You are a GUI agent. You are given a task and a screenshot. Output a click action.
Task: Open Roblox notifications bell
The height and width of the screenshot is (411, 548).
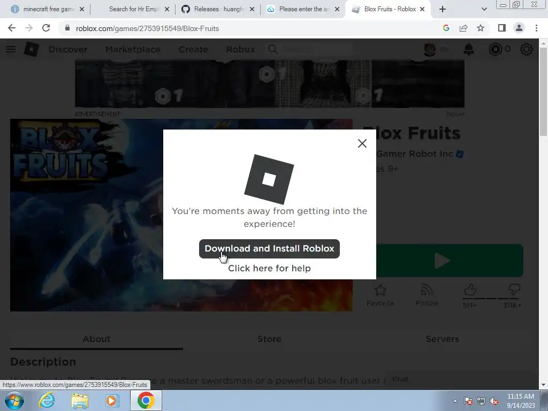(x=469, y=49)
